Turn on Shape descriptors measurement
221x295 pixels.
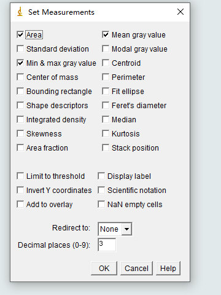pyautogui.click(x=20, y=105)
